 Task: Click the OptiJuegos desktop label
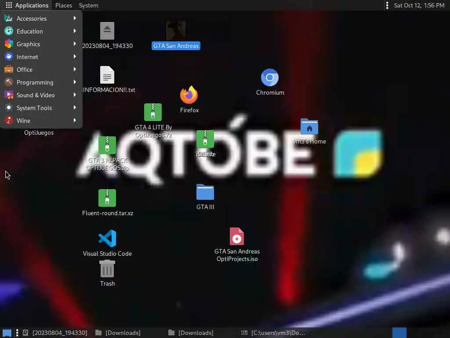pos(39,132)
